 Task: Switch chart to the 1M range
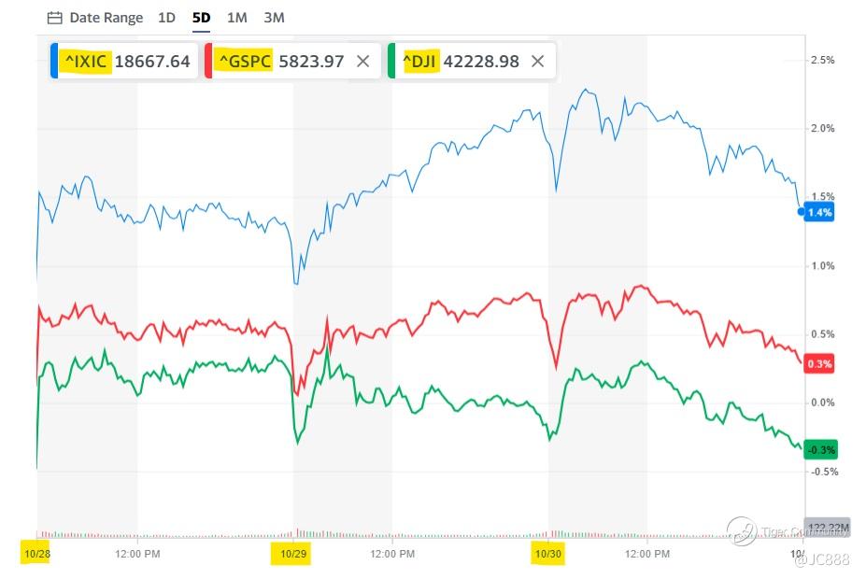coord(237,18)
